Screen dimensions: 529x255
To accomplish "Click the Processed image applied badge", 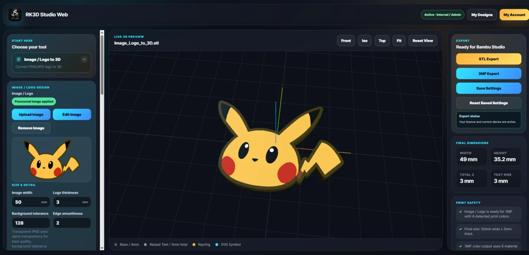I will pyautogui.click(x=34, y=101).
